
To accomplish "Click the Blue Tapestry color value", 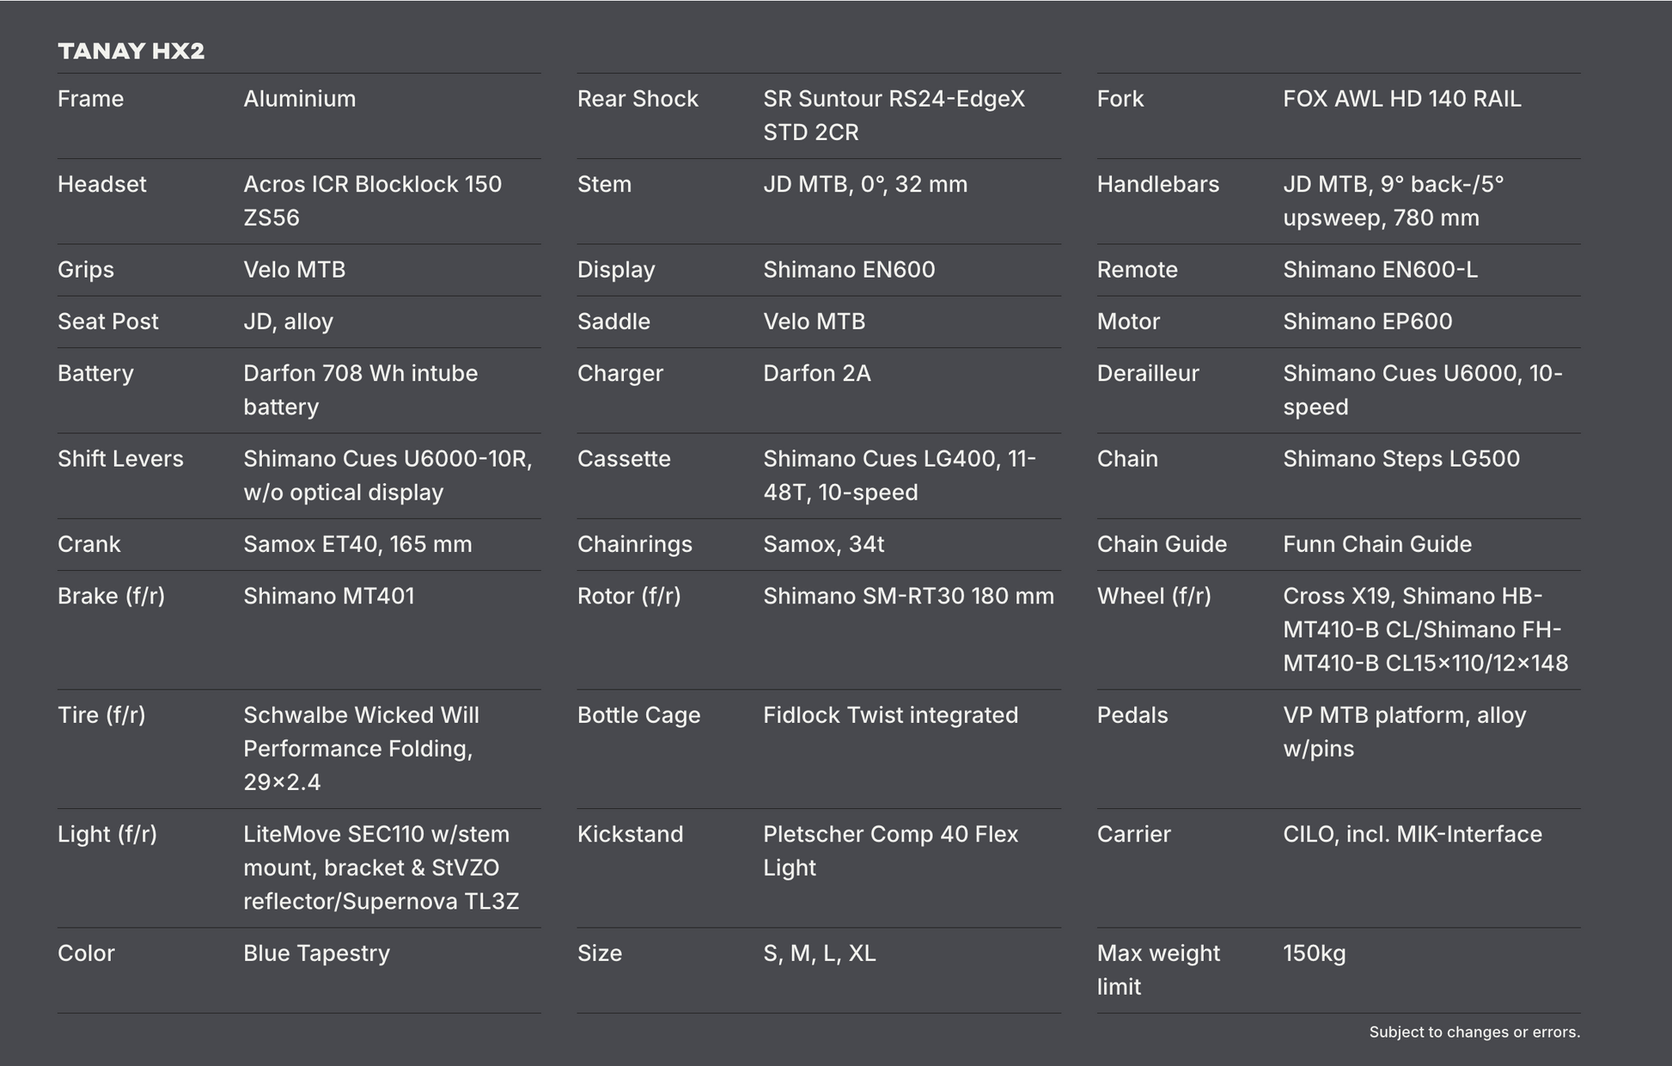I will (316, 953).
